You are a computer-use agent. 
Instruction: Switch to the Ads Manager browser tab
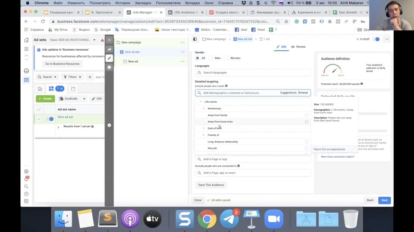[x=144, y=12]
